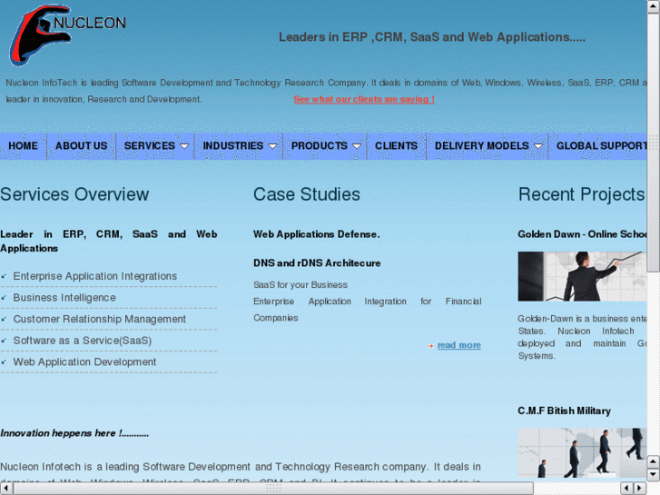Click checkmark icon beside Business Intelligence

(4, 298)
